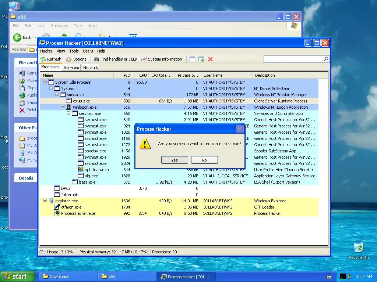Collapse the smss.exe tree node

click(57, 94)
